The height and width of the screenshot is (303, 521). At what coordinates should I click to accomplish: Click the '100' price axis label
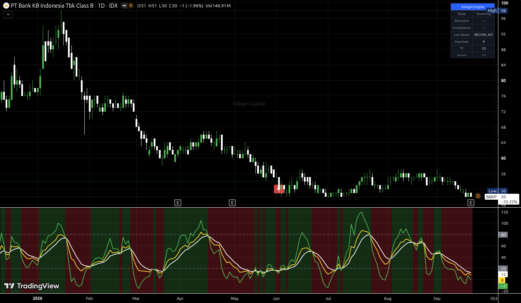[x=505, y=3]
